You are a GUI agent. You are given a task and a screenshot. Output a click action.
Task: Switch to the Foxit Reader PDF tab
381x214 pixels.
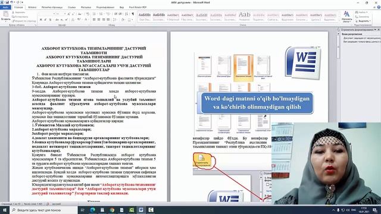(x=138, y=7)
